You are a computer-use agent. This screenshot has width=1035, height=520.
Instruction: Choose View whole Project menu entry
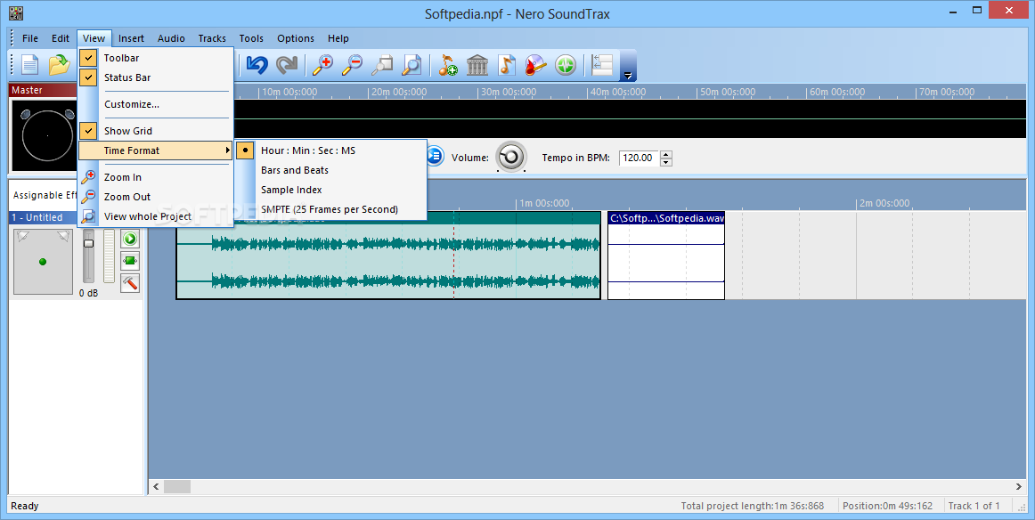[x=156, y=216]
